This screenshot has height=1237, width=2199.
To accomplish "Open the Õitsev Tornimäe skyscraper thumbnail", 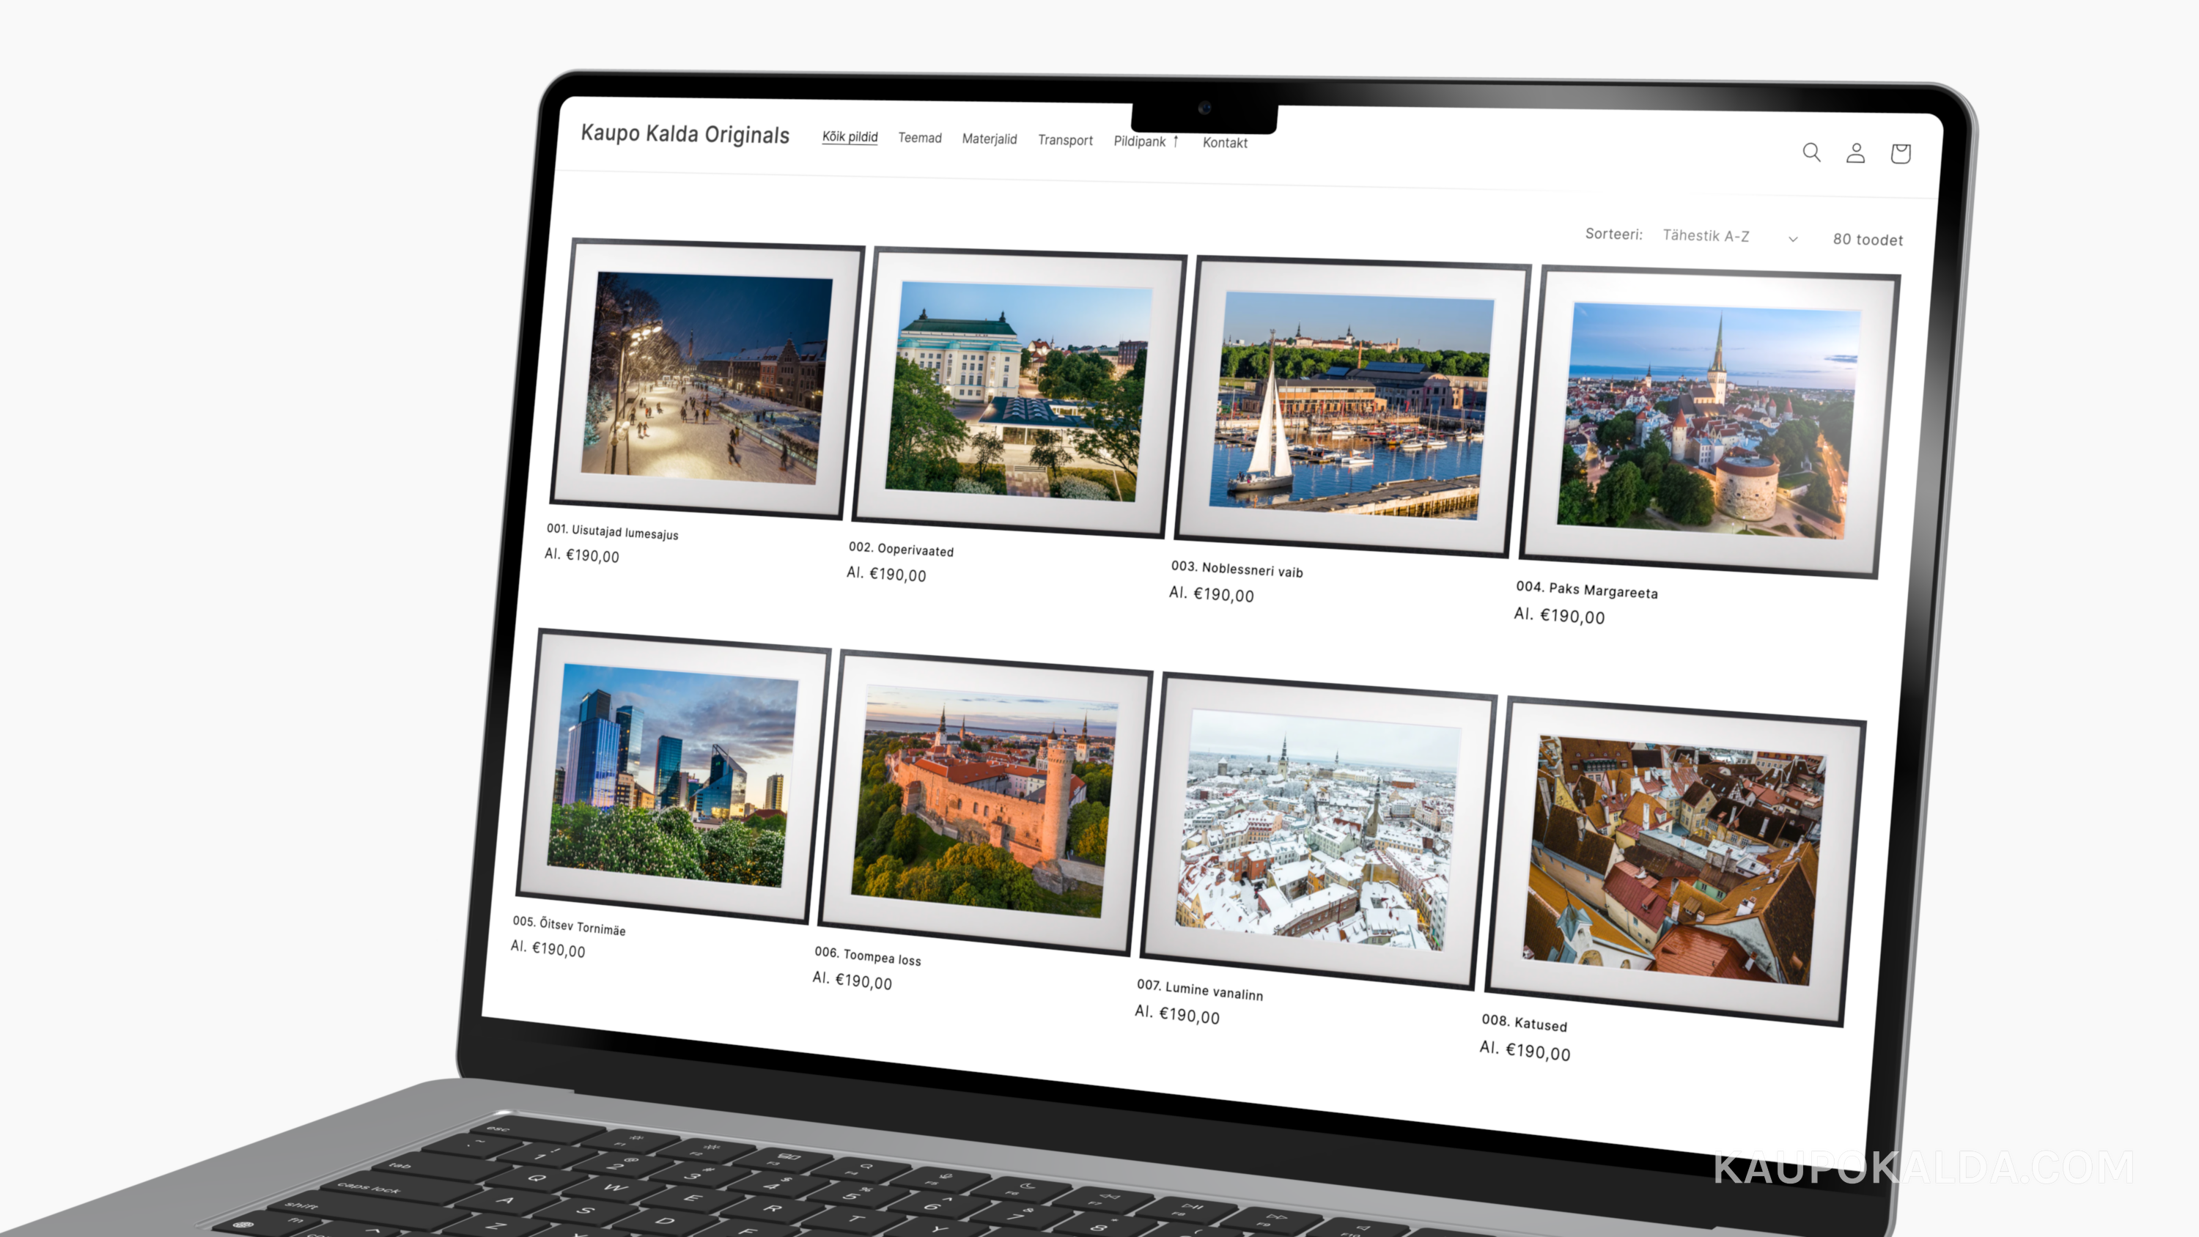I will (x=672, y=777).
